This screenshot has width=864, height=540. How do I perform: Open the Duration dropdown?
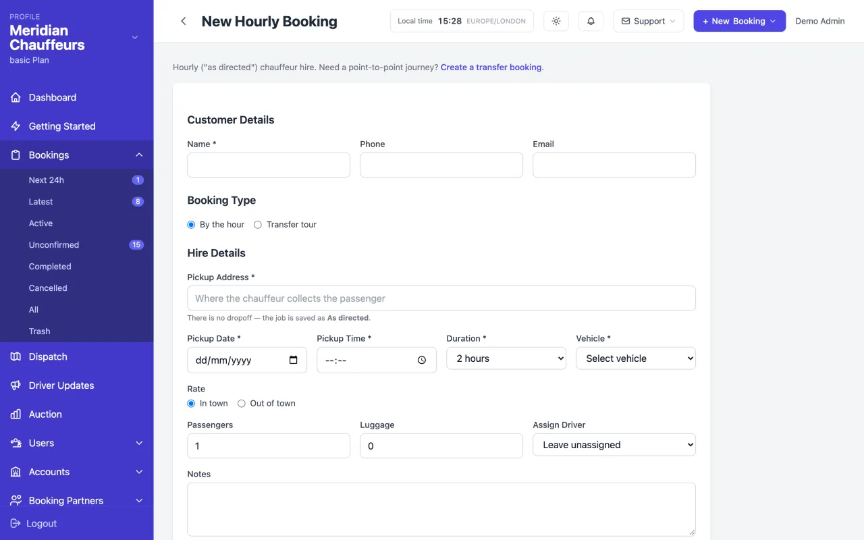click(x=506, y=358)
